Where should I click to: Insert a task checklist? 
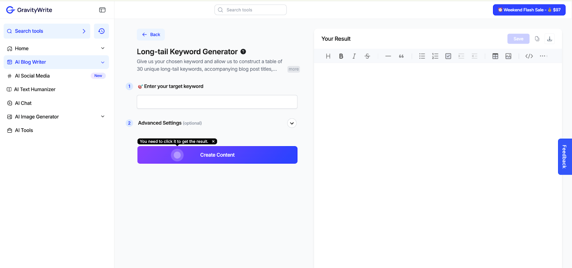pyautogui.click(x=448, y=56)
